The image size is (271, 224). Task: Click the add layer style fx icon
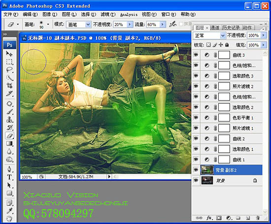[209, 218]
